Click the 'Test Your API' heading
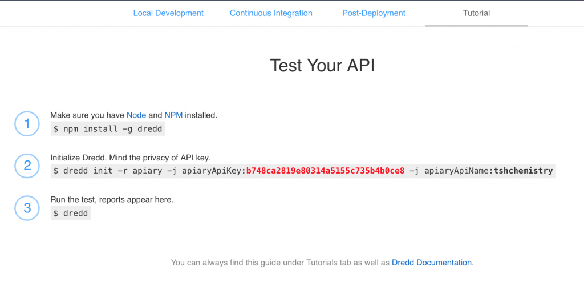The image size is (584, 290). coord(322,66)
